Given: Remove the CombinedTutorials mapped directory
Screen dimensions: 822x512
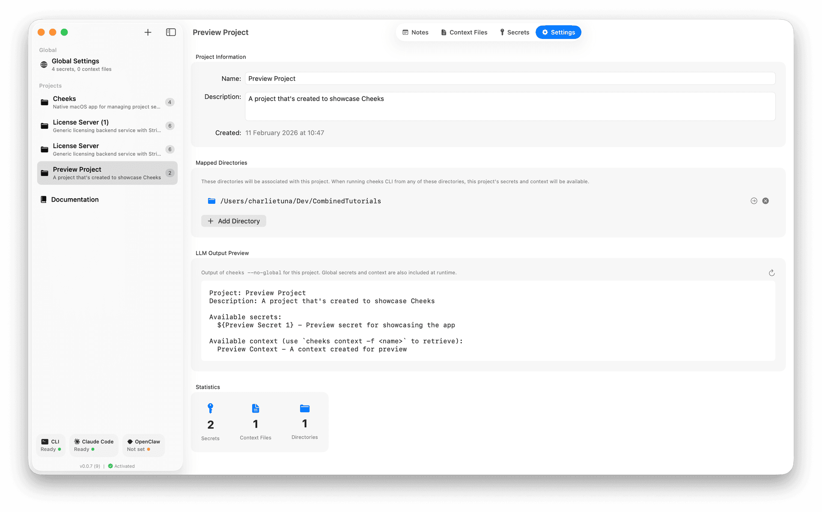Looking at the screenshot, I should tap(765, 201).
